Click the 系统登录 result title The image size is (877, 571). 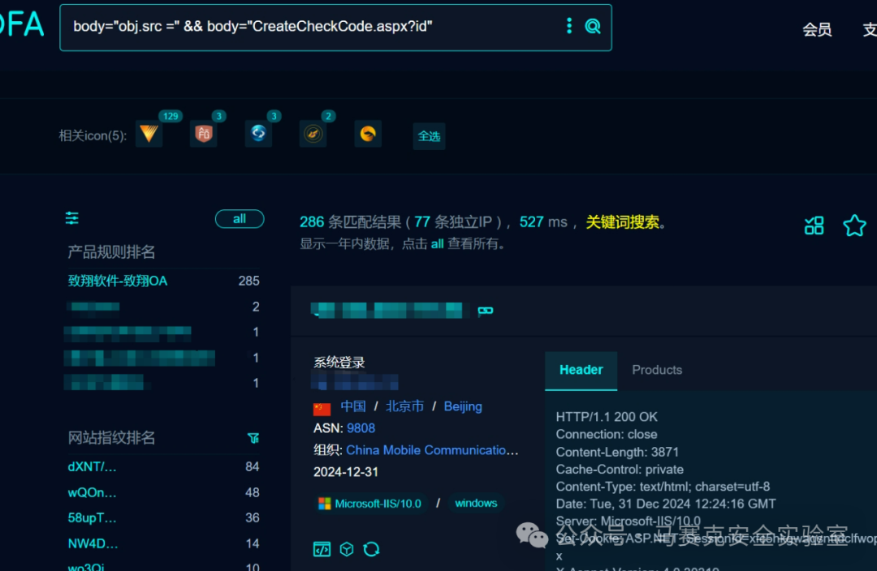[x=339, y=362]
